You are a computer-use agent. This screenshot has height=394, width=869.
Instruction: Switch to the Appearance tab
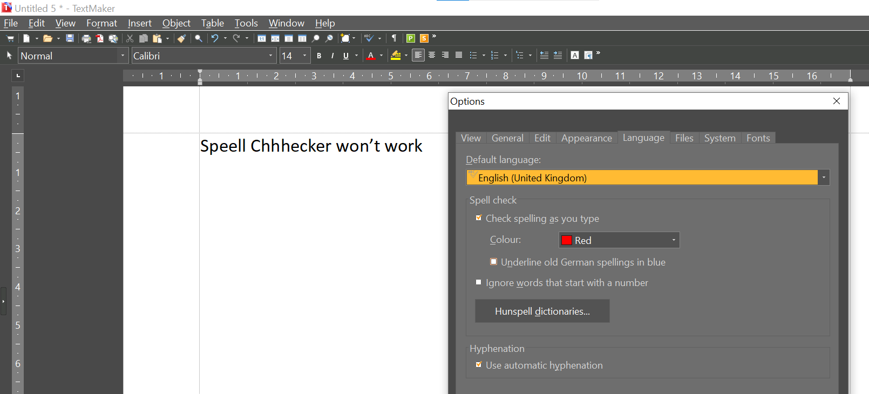click(x=586, y=138)
